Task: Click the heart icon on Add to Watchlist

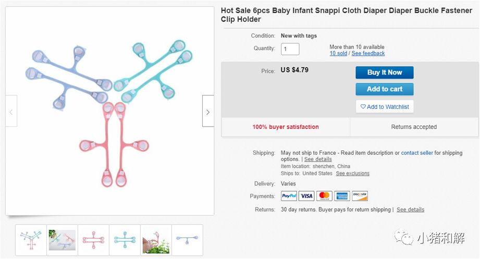Action: click(x=363, y=107)
